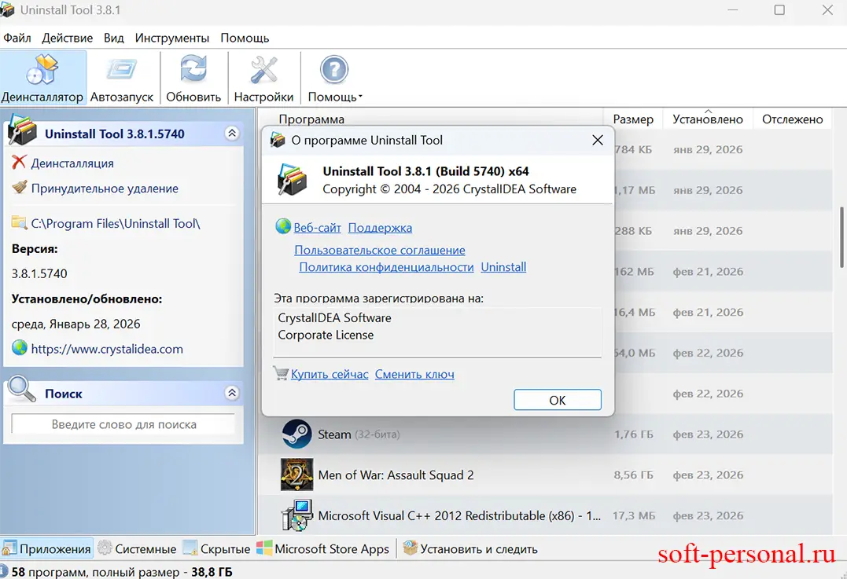Open the Действие menu
The image size is (847, 579).
click(x=67, y=38)
